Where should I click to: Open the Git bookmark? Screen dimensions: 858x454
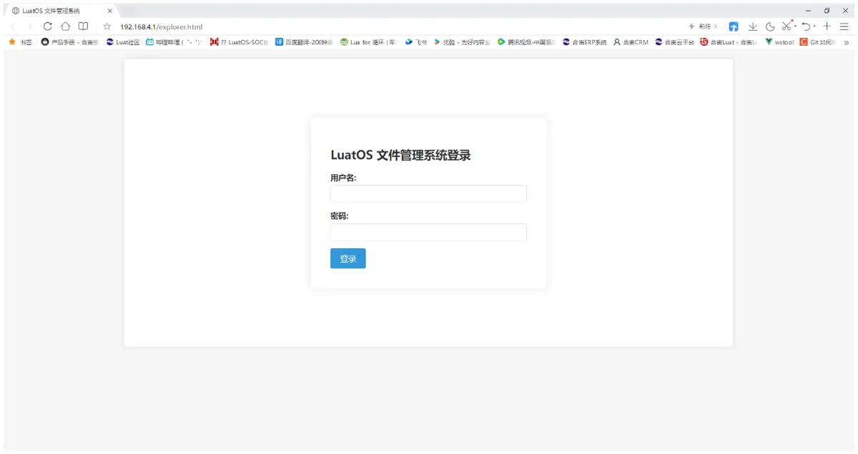[818, 42]
